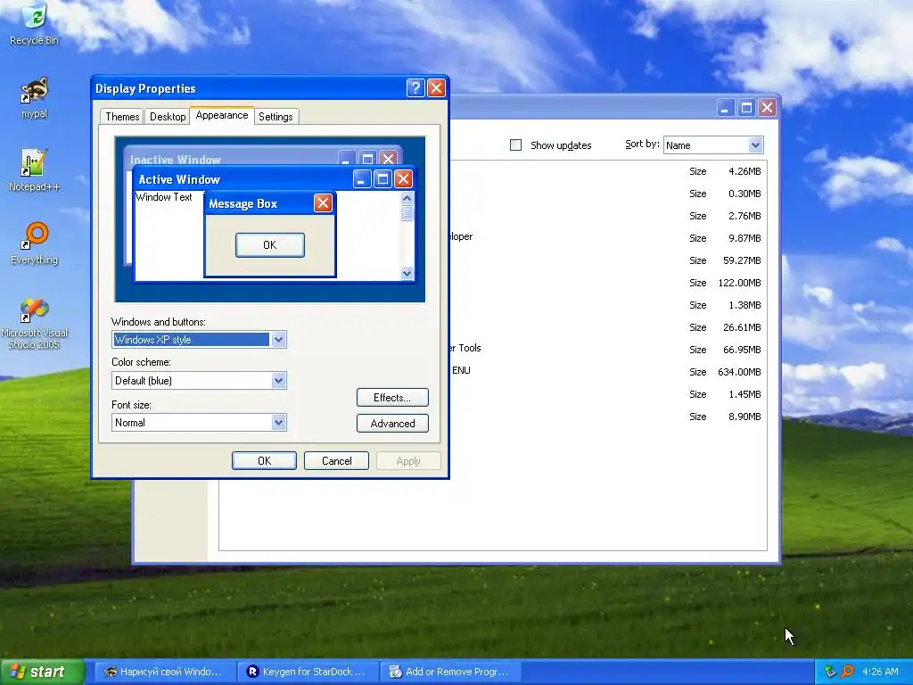Click the Effects... button

[x=392, y=398]
